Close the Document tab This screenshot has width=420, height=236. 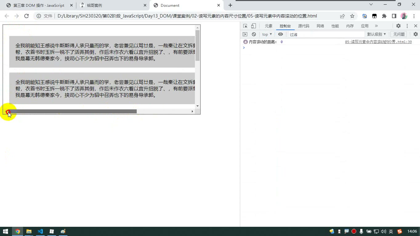(x=219, y=5)
